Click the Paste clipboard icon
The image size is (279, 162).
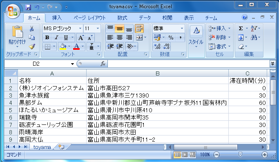tap(17, 32)
